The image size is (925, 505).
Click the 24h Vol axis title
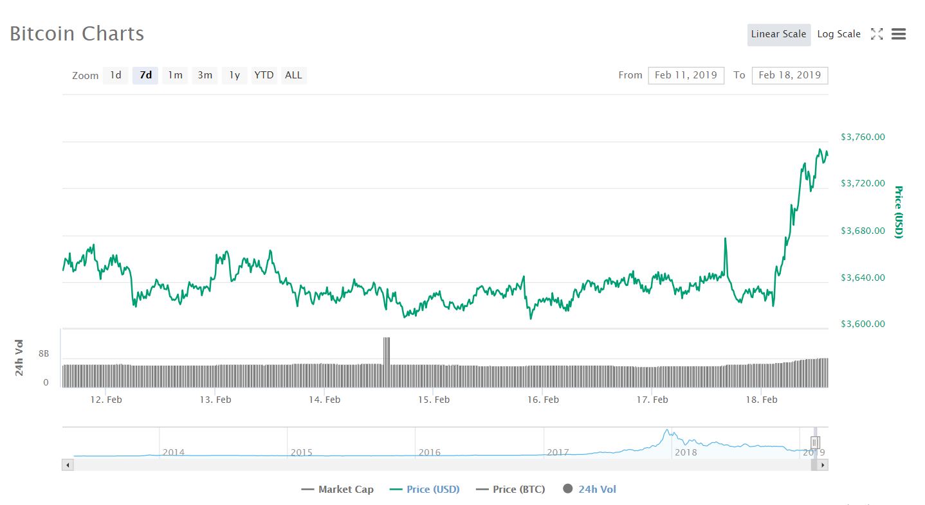point(20,357)
